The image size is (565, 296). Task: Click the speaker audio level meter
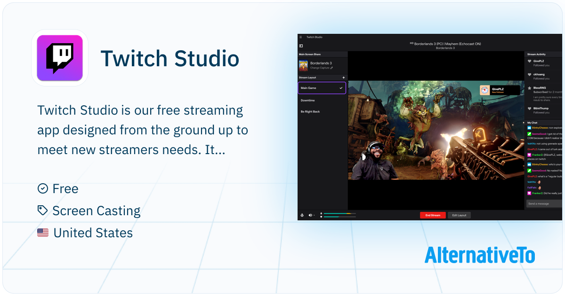tap(339, 217)
